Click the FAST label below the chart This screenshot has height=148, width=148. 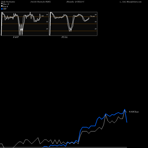[x=16, y=37]
